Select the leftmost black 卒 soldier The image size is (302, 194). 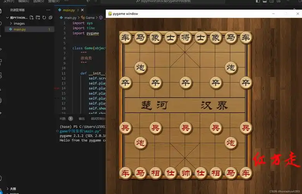[125, 83]
